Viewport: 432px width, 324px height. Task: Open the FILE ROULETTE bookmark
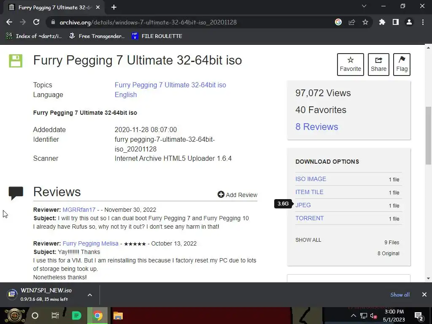[x=157, y=36]
